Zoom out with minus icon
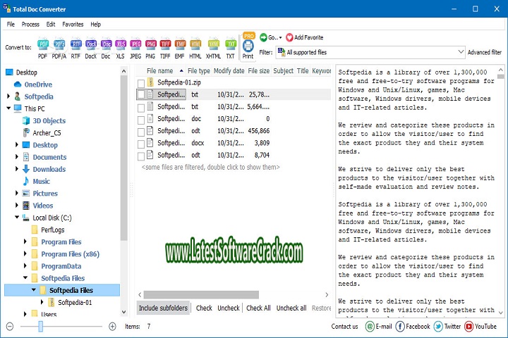Screen dimensions: 508x338 pos(10,326)
